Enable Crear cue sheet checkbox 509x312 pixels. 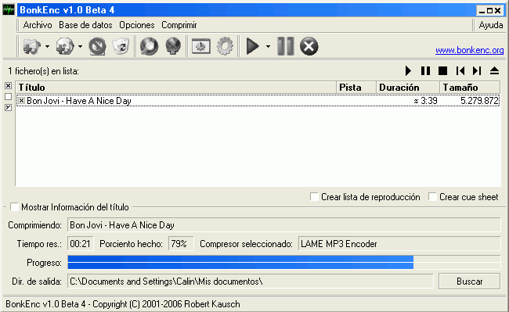pyautogui.click(x=432, y=196)
